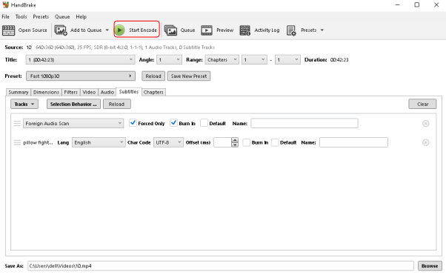
Task: Switch to the Summary tab
Action: (x=19, y=92)
